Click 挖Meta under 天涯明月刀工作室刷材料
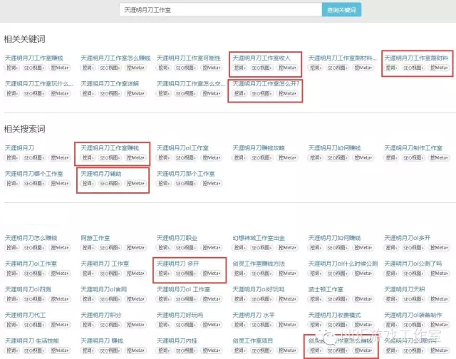The height and width of the screenshot is (359, 456). click(363, 68)
